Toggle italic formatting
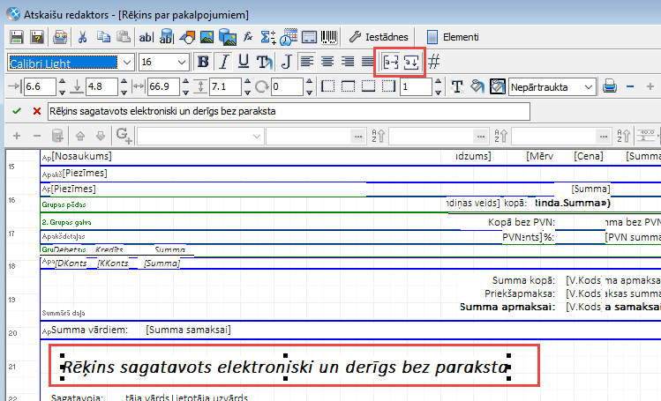The height and width of the screenshot is (401, 661). point(224,62)
